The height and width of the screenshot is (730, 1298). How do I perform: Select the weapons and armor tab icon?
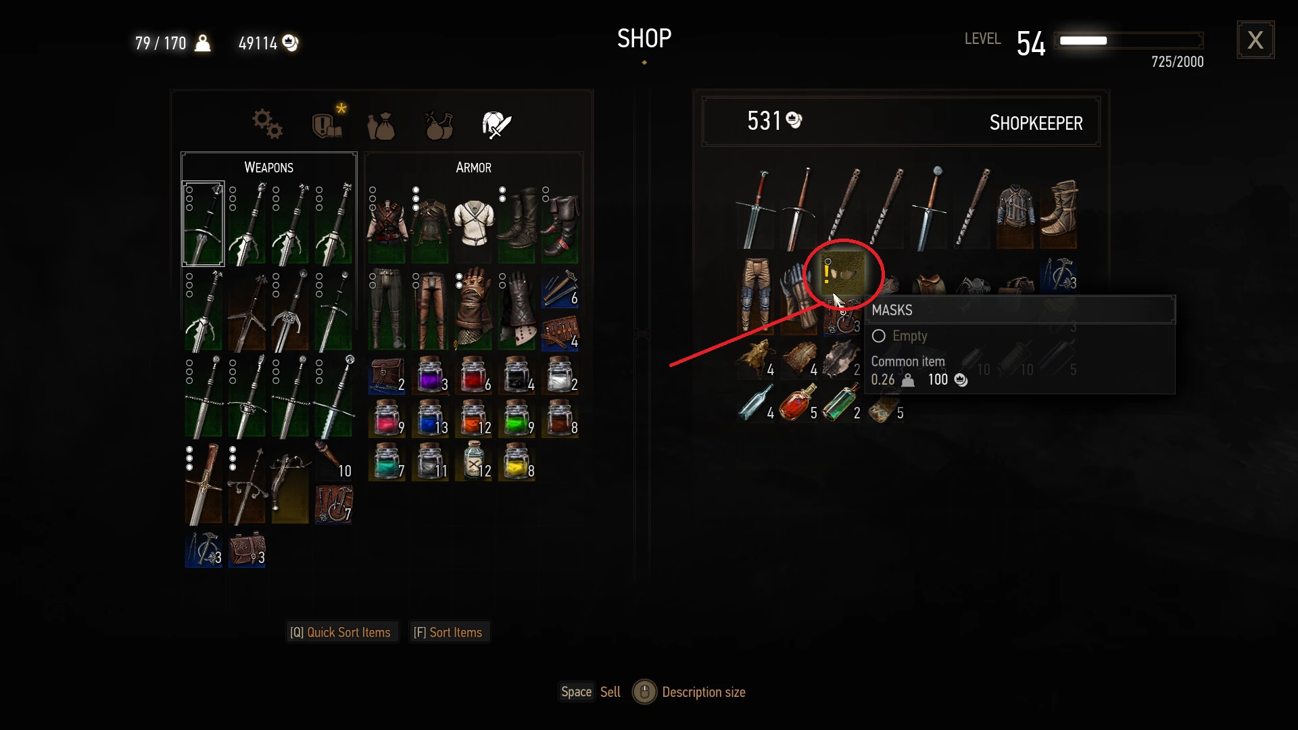pyautogui.click(x=496, y=124)
